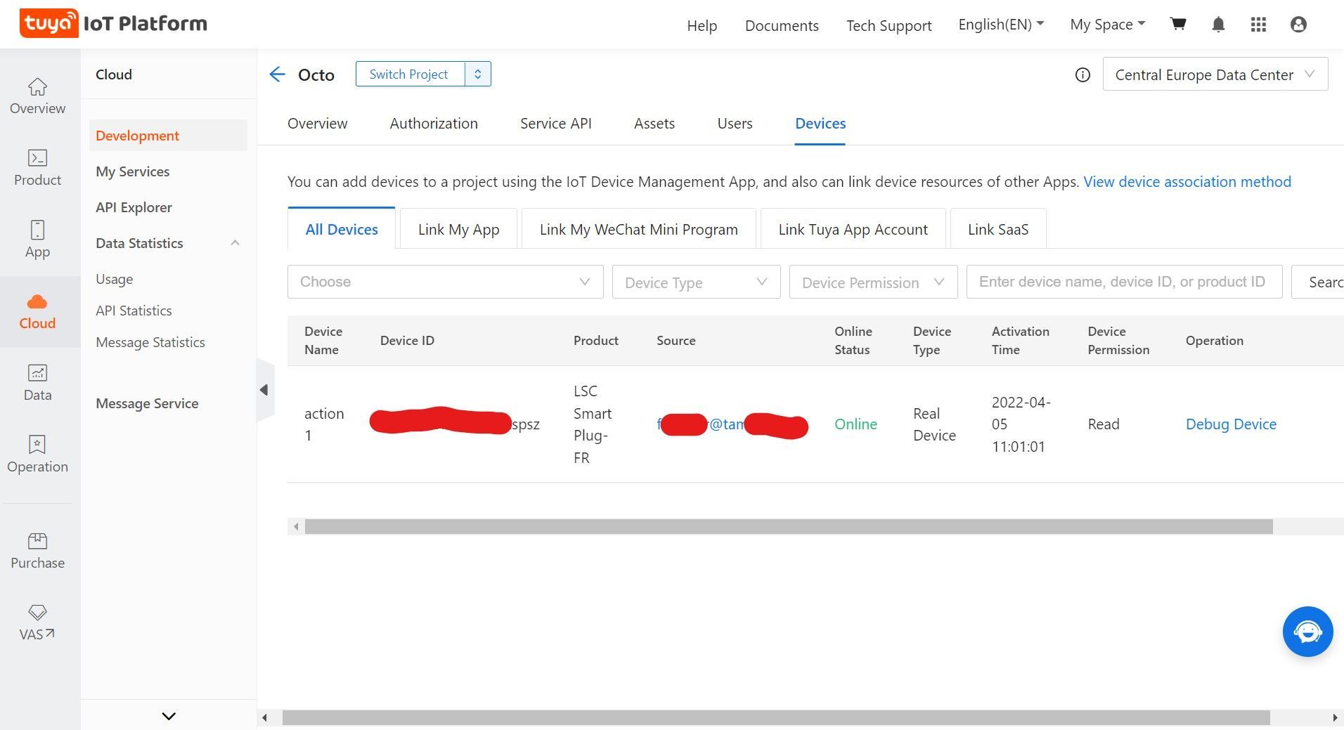
Task: Select the Devices tab
Action: coord(820,124)
